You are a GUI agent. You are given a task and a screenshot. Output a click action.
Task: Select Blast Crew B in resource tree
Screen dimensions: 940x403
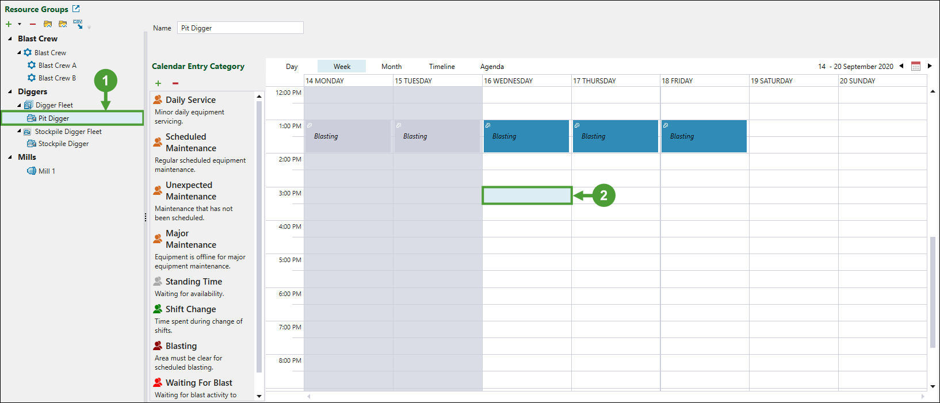[57, 78]
